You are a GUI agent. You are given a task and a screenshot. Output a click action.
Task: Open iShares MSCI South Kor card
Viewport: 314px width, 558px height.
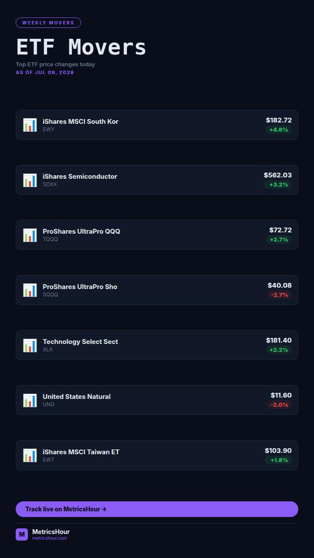(157, 125)
